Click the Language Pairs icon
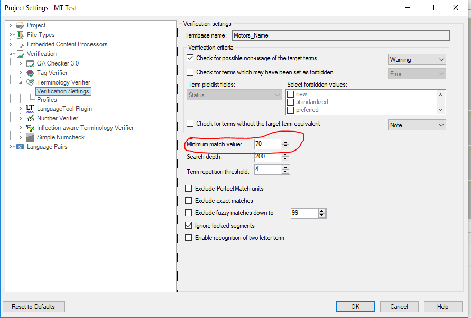The height and width of the screenshot is (318, 471). [20, 147]
